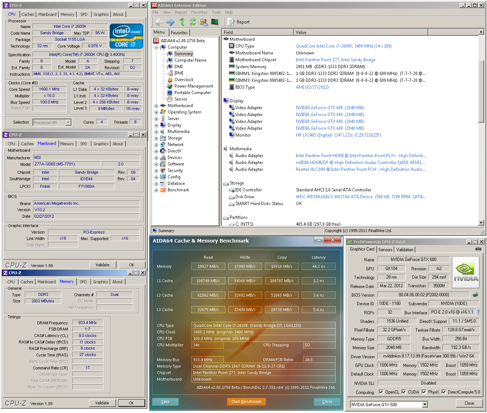This screenshot has height=413, width=487.
Task: Open the Processor #1 selection dropdown in CPU-Z
Action: point(68,123)
